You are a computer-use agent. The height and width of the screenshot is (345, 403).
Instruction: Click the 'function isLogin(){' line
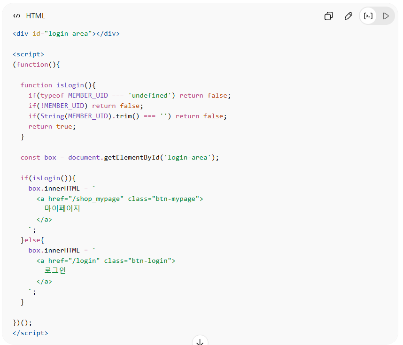pyautogui.click(x=58, y=85)
